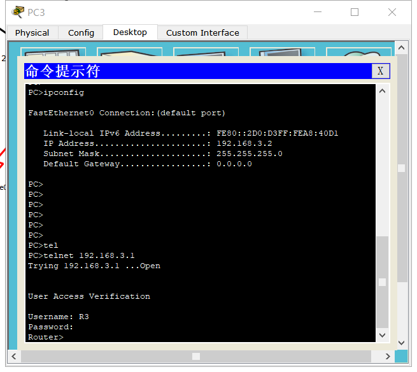
Task: Click the horizontal scrollbar thumb
Action: (196, 356)
